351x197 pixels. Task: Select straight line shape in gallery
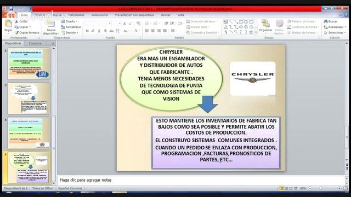230,22
